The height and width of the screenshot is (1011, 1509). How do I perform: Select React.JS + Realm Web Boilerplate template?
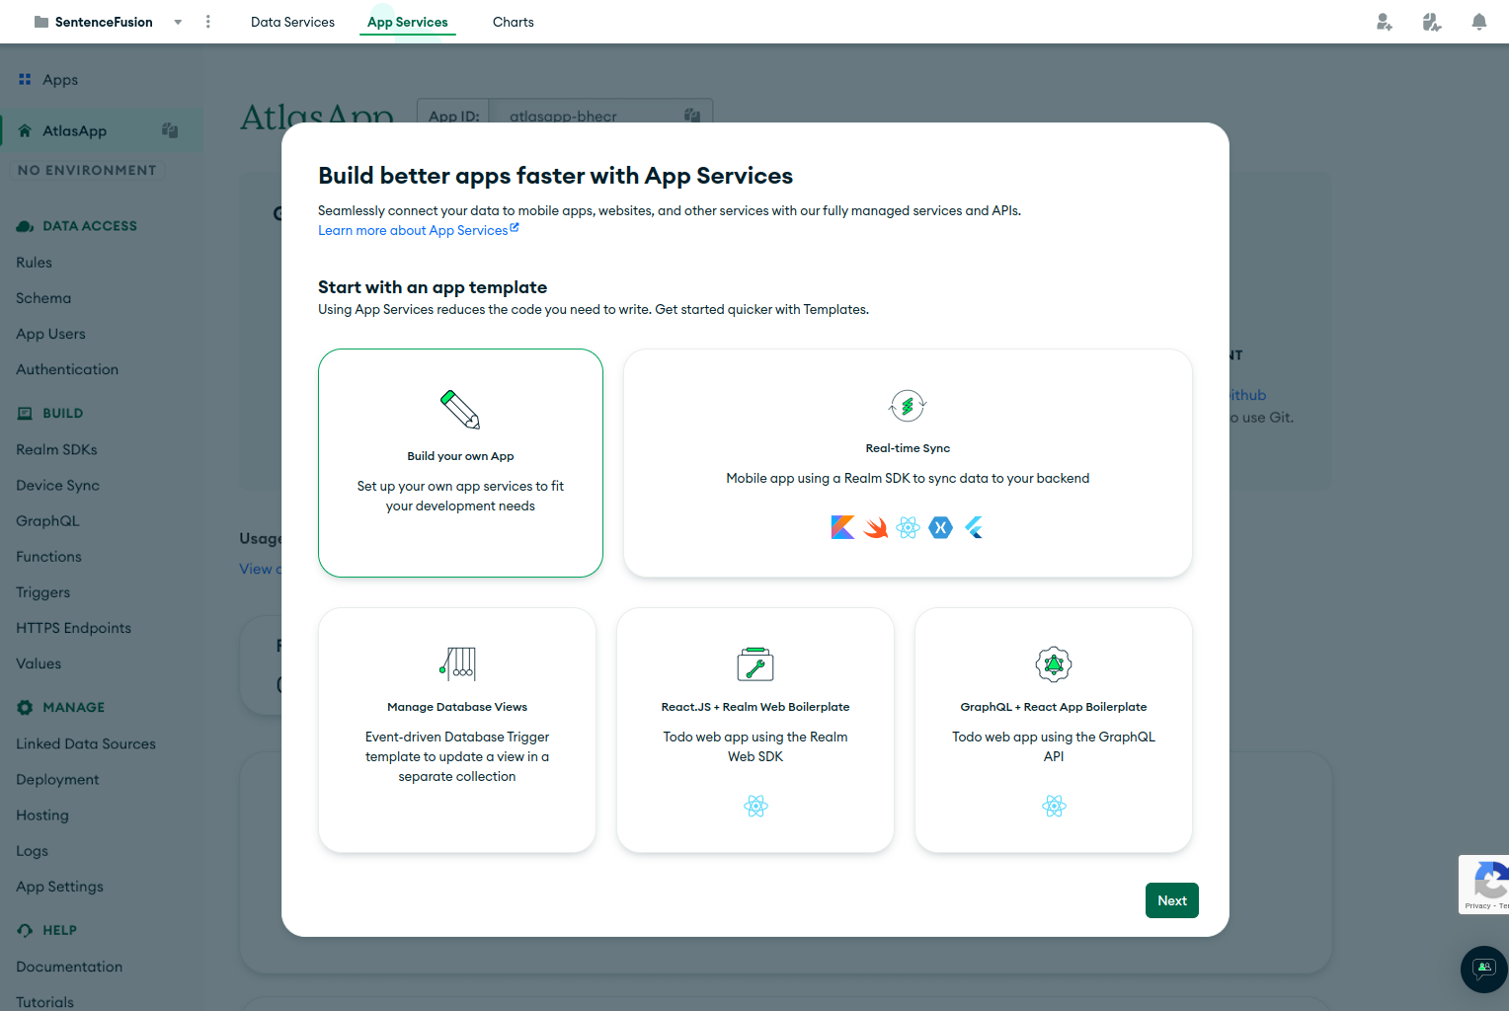coord(755,730)
